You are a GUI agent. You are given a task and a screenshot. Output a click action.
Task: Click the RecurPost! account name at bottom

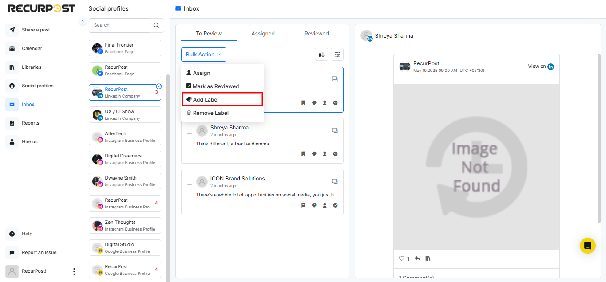(x=34, y=271)
